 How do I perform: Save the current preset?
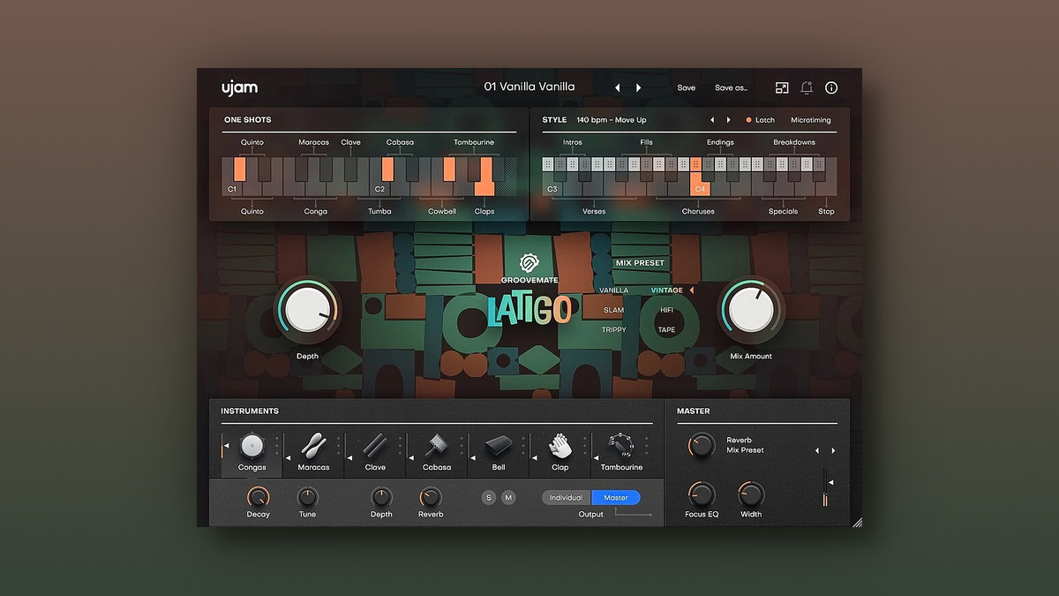pos(687,87)
